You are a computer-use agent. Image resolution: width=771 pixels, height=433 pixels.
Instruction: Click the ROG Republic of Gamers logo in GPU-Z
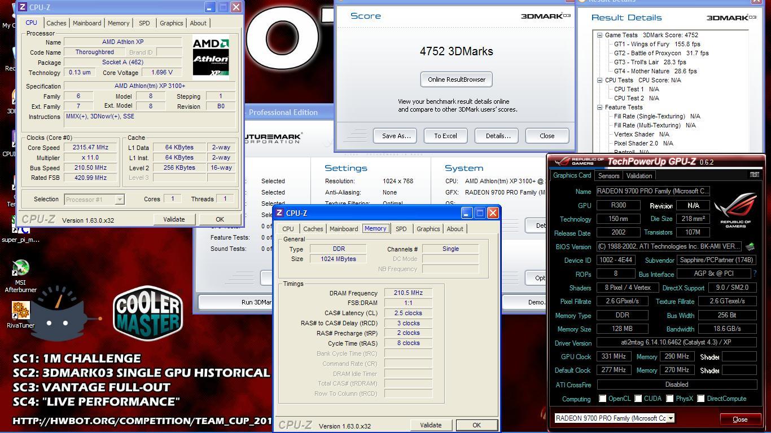point(735,210)
